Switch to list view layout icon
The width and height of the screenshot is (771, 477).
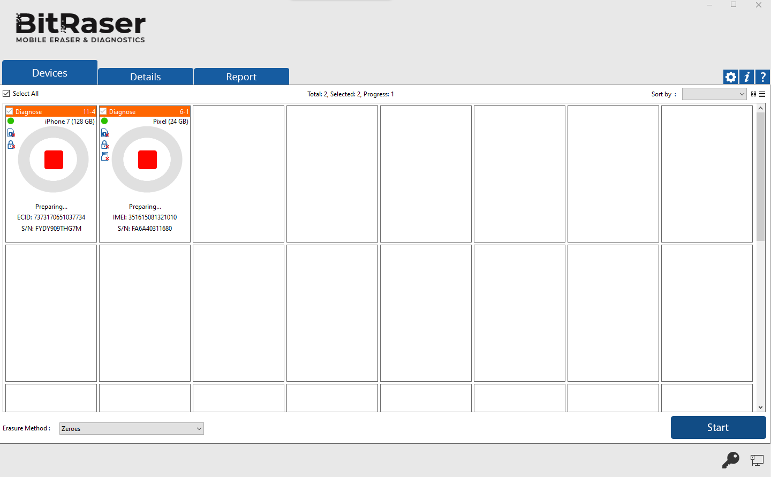point(762,94)
